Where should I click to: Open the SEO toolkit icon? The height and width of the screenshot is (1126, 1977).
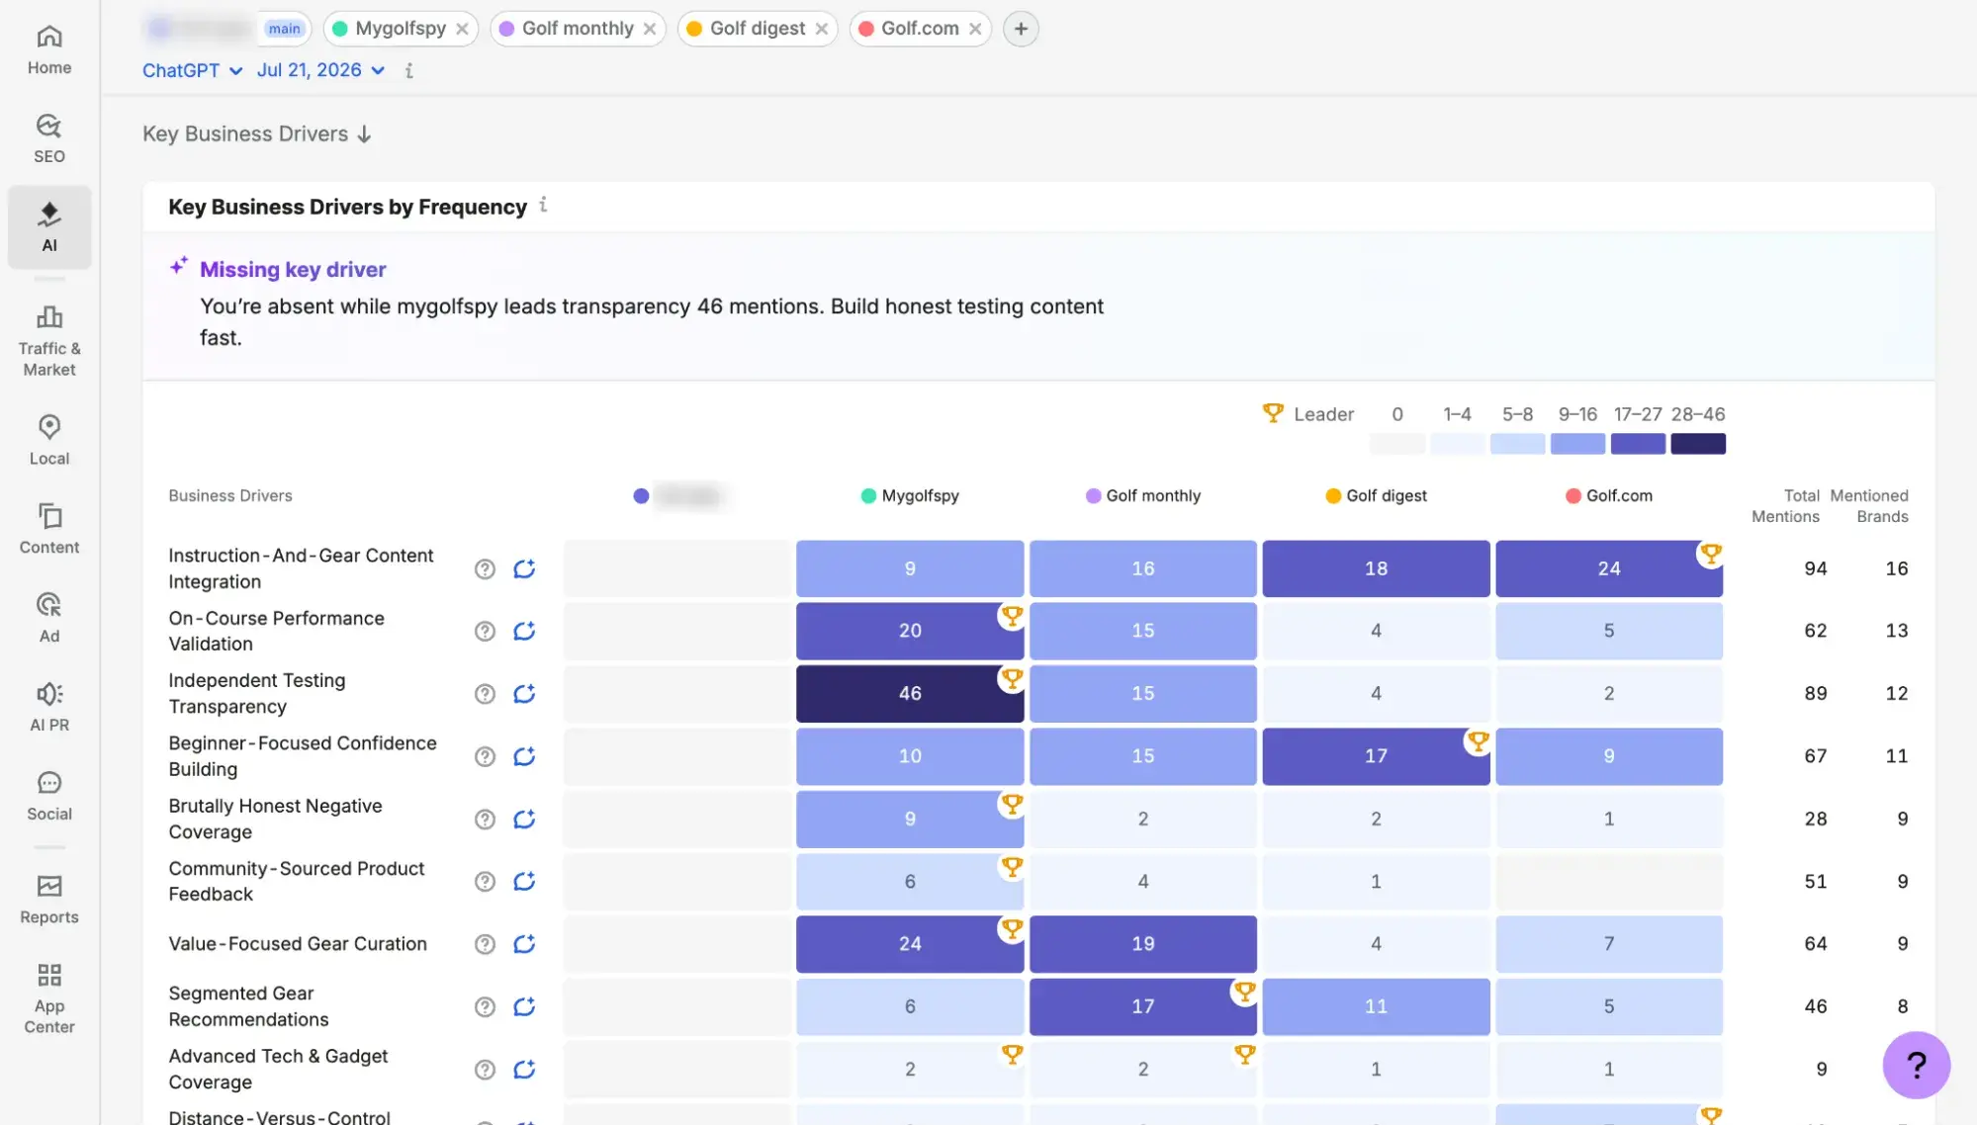49,139
